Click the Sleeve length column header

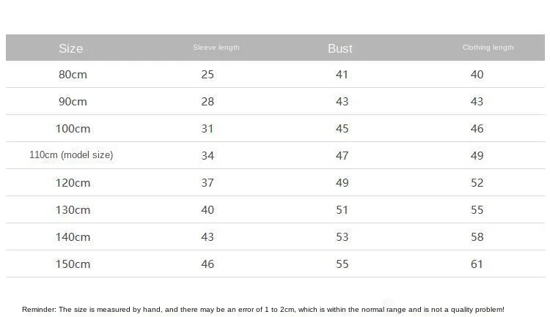pyautogui.click(x=216, y=48)
